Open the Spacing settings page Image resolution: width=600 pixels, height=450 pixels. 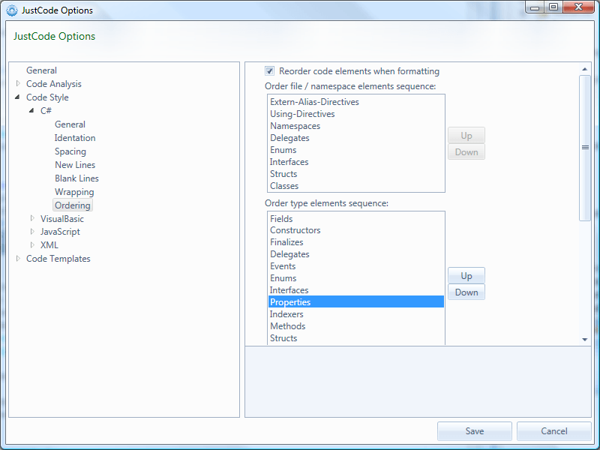click(x=70, y=151)
